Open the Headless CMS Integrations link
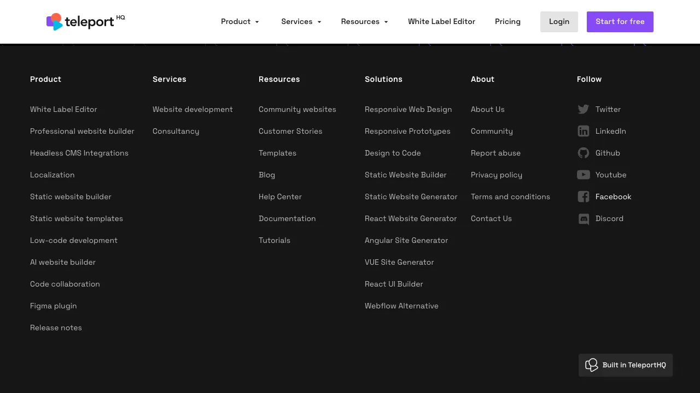The image size is (700, 393). click(79, 153)
